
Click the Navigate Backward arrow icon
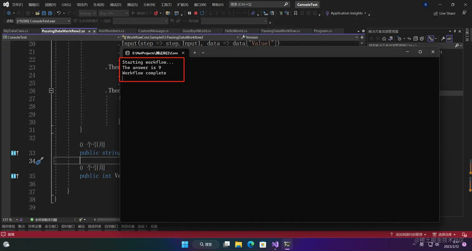[x=9, y=13]
